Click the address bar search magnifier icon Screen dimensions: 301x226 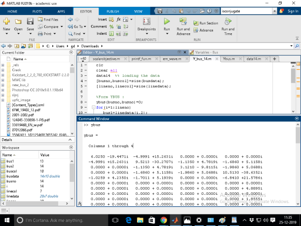click(297, 46)
